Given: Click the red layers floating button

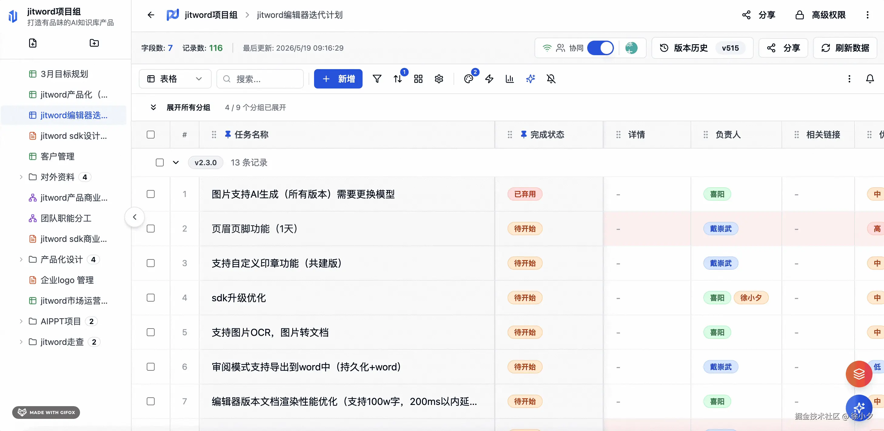Looking at the screenshot, I should (x=859, y=374).
